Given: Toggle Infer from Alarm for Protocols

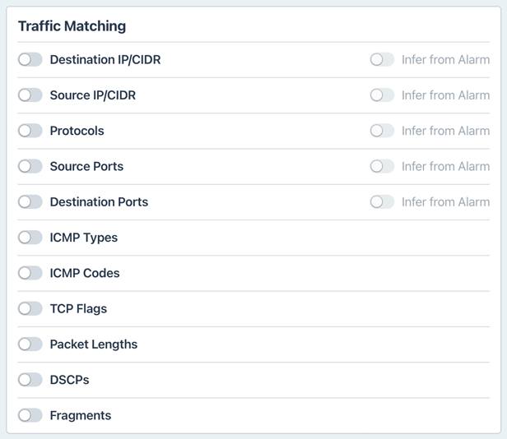Looking at the screenshot, I should pos(382,131).
